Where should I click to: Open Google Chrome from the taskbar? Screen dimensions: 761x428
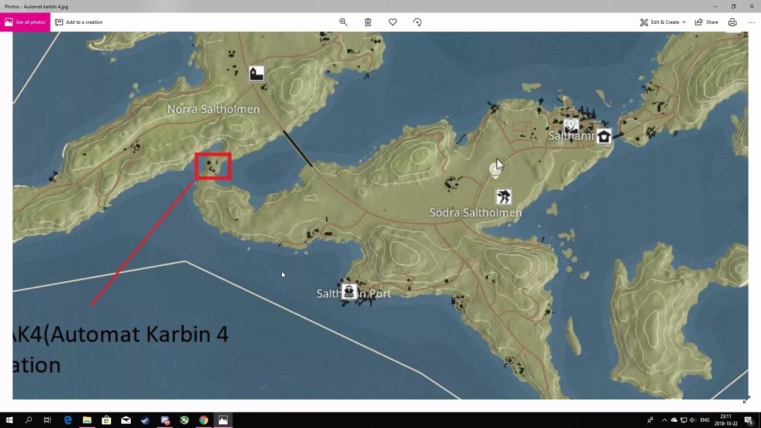[x=204, y=420]
